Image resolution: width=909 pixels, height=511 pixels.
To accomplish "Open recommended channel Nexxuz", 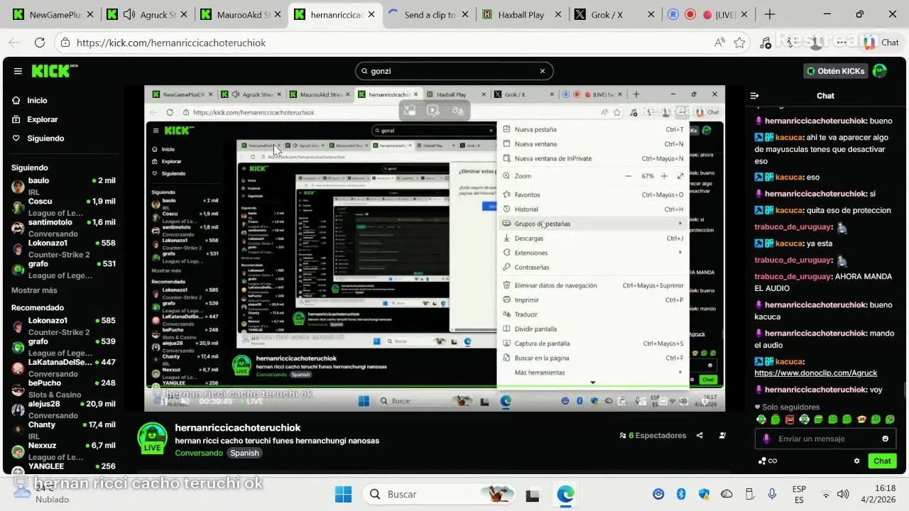I will click(63, 451).
